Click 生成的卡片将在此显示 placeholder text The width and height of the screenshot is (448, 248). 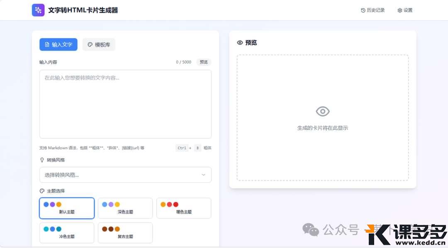(323, 128)
